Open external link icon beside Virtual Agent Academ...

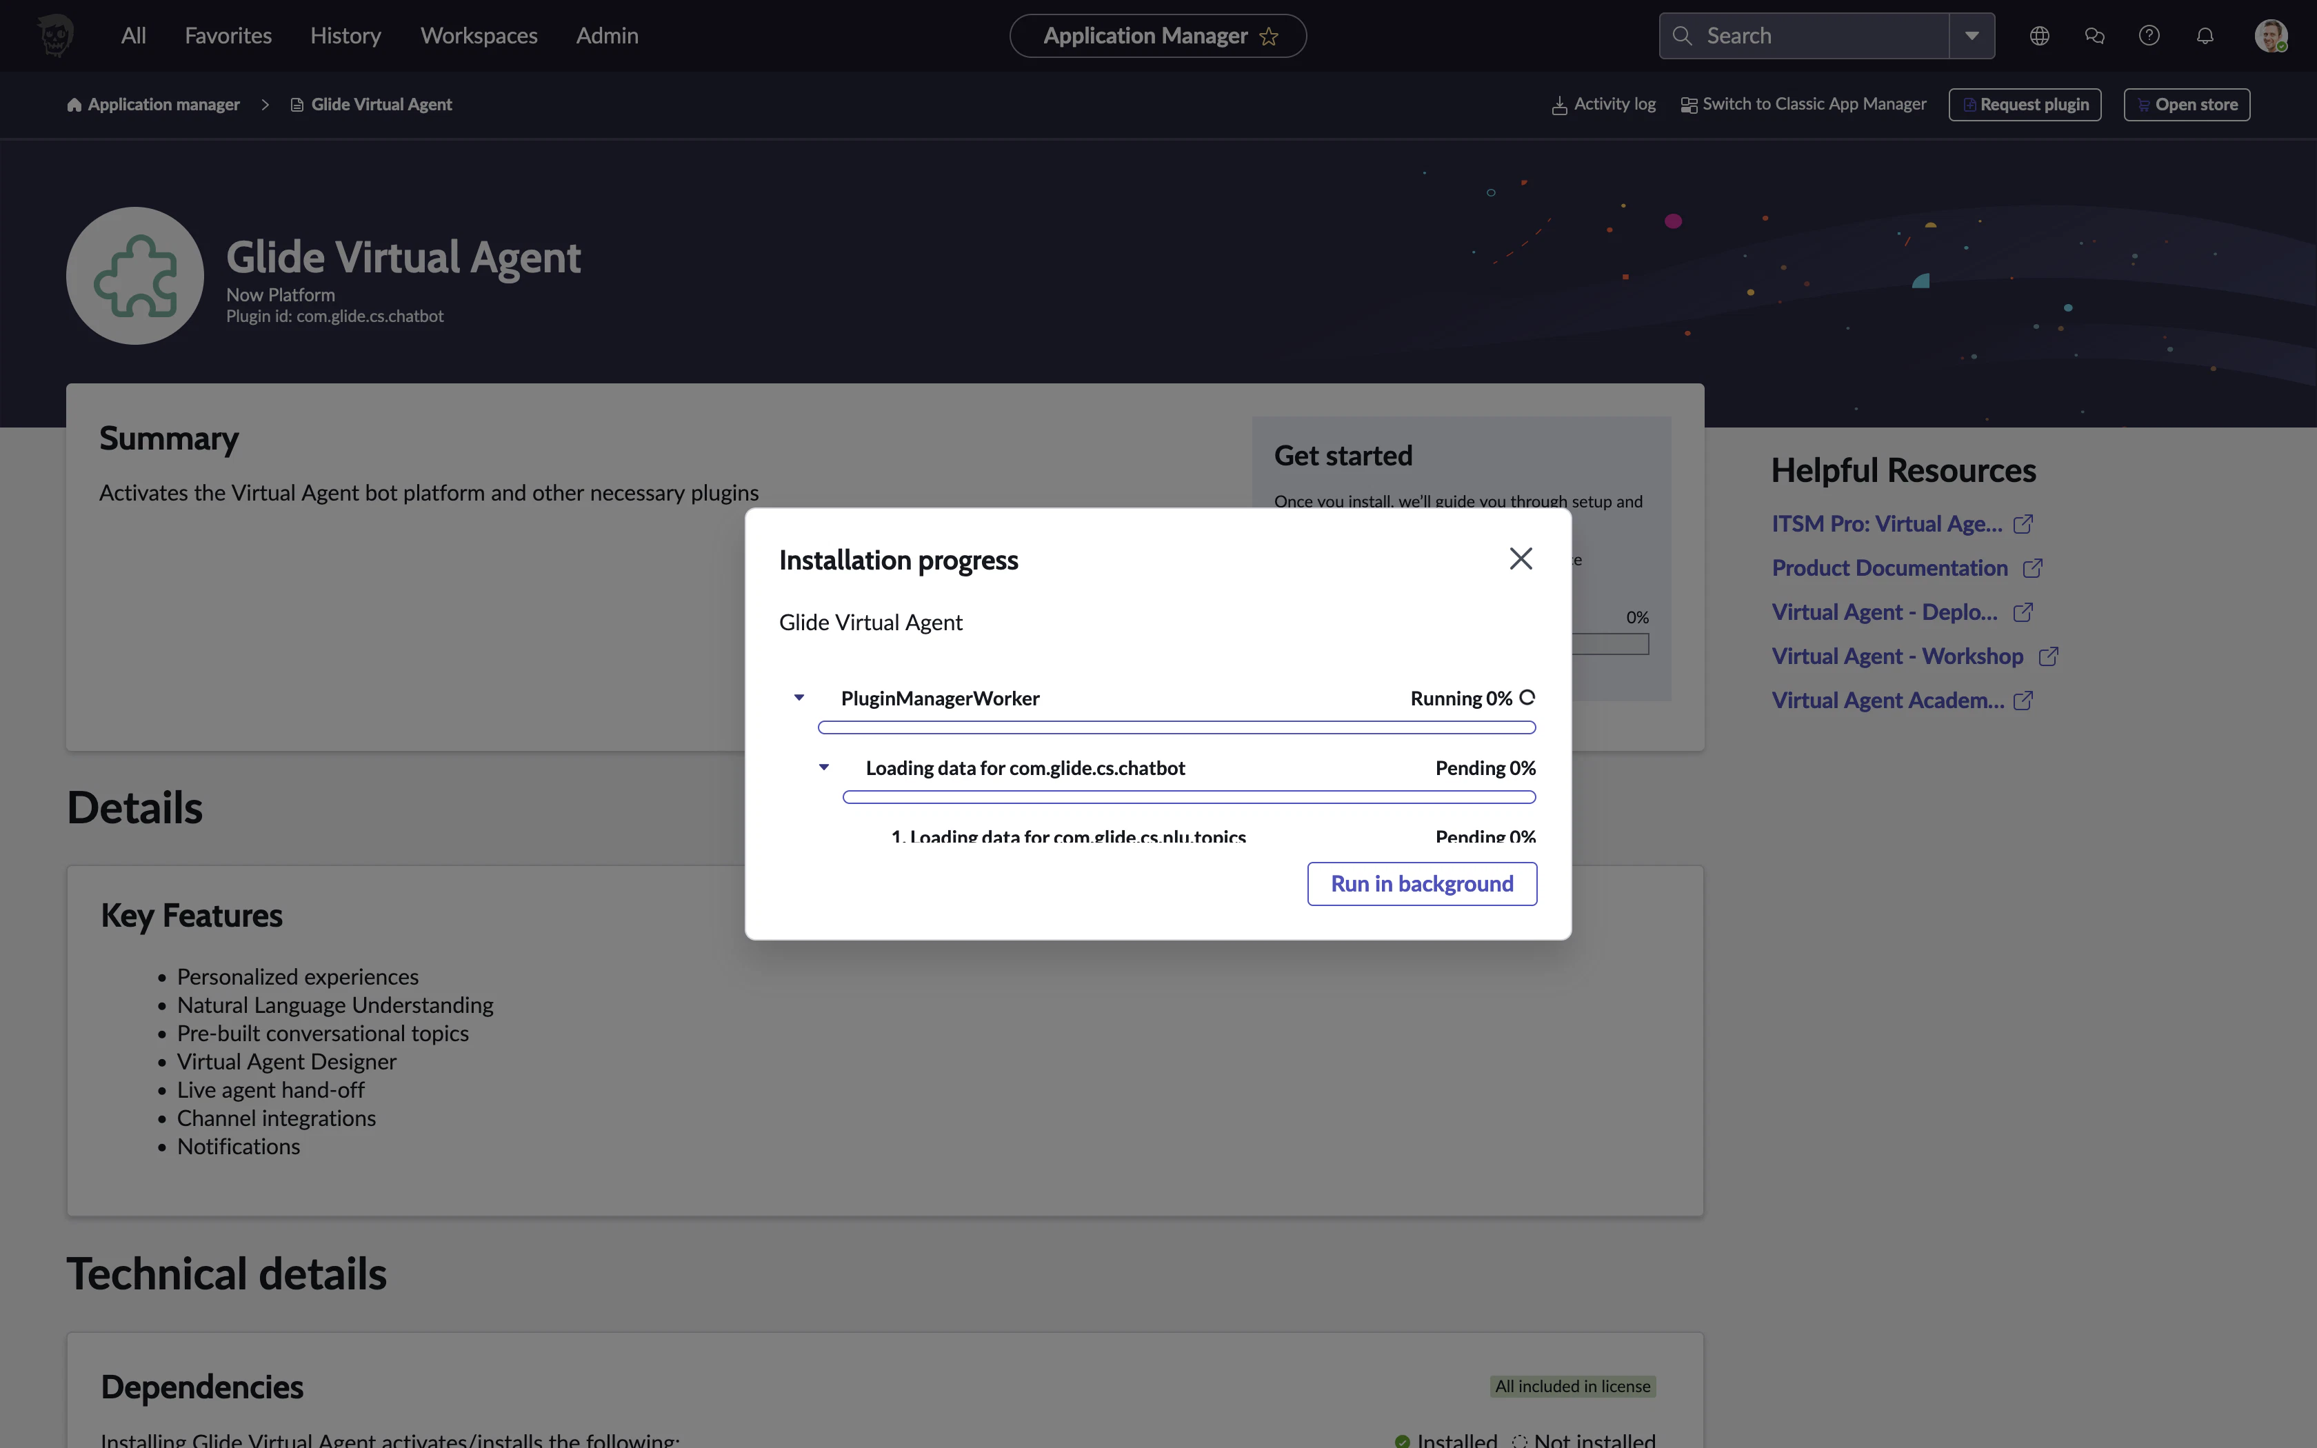click(x=2023, y=700)
